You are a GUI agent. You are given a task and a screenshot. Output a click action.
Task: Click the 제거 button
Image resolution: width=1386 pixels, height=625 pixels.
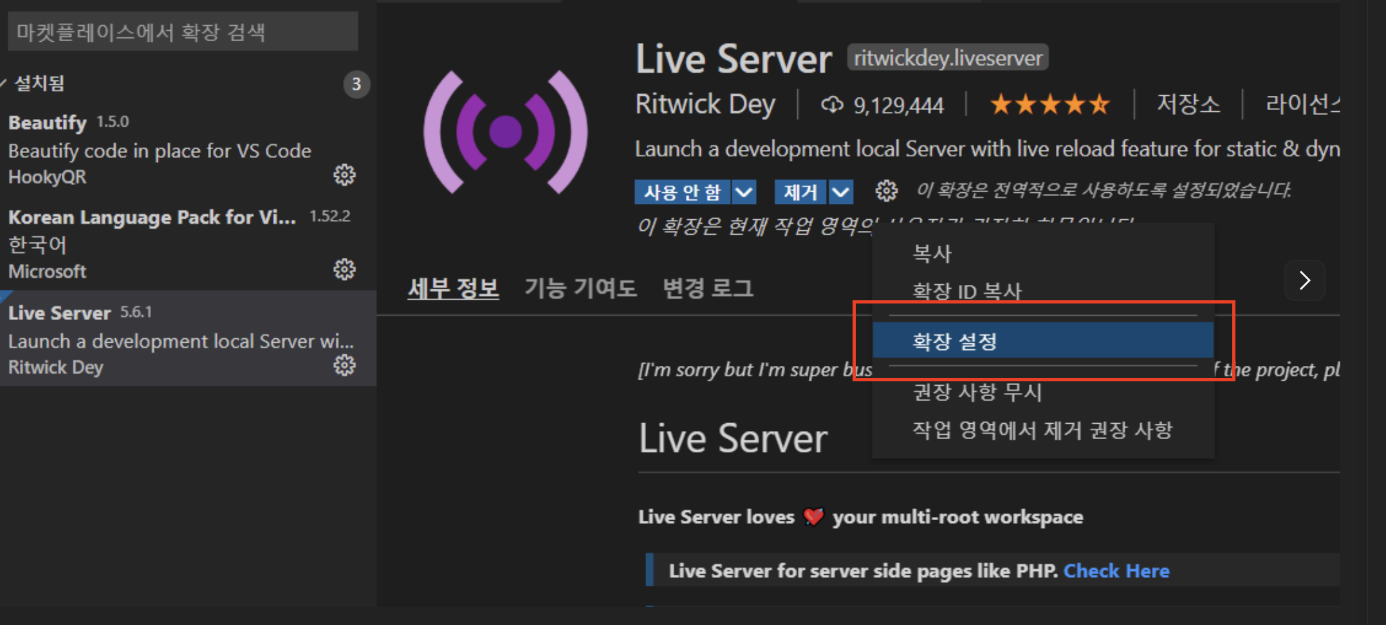point(800,192)
